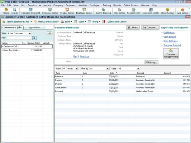Open the Vendor Center toolbar icon
This screenshot has height=143, width=191.
click(x=67, y=11)
